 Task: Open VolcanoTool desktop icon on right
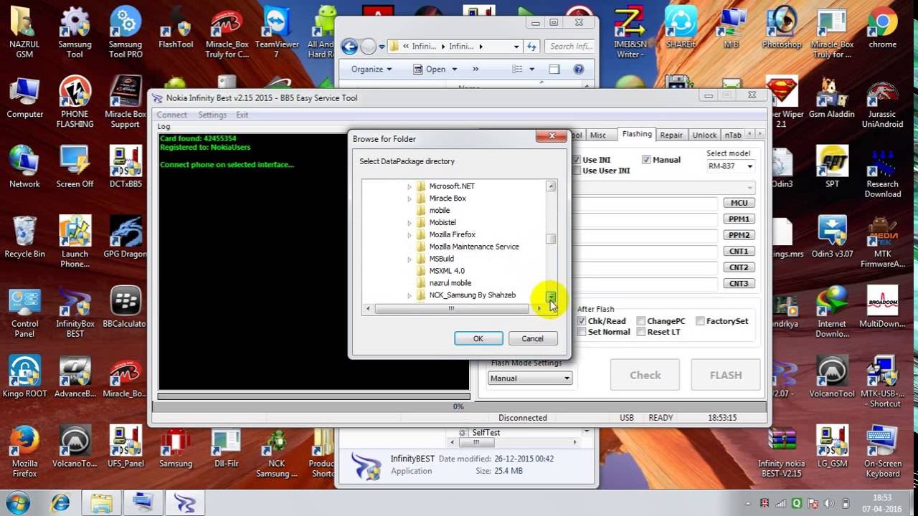click(x=832, y=377)
